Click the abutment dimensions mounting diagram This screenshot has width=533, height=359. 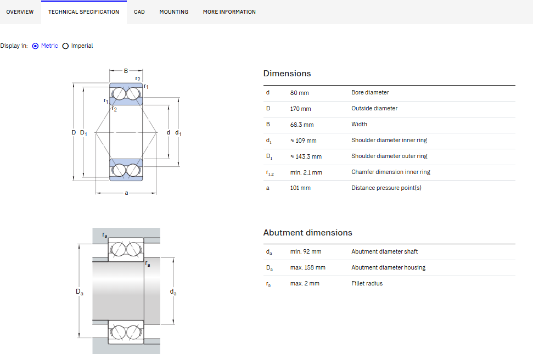click(126, 291)
